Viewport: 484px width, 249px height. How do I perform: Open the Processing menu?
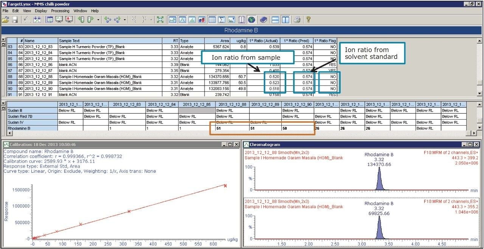60,11
